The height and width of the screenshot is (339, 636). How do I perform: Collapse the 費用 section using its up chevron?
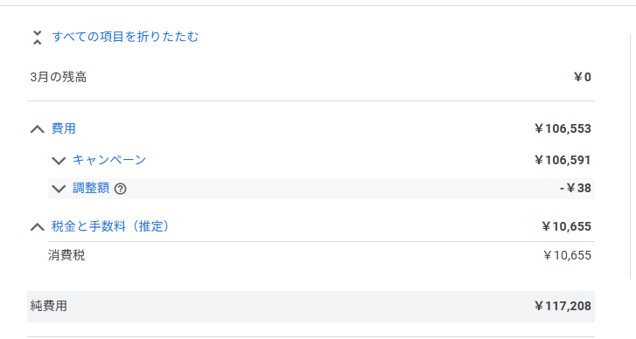click(38, 129)
